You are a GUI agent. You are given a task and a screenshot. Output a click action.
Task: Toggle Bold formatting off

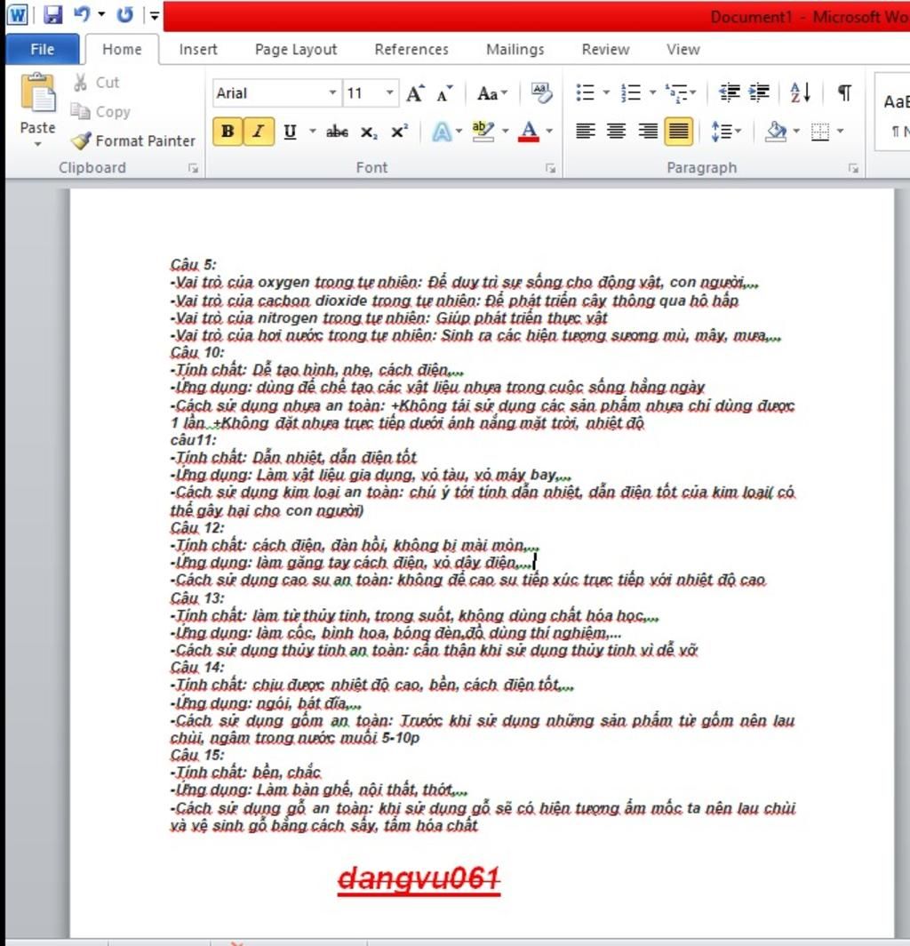point(227,131)
